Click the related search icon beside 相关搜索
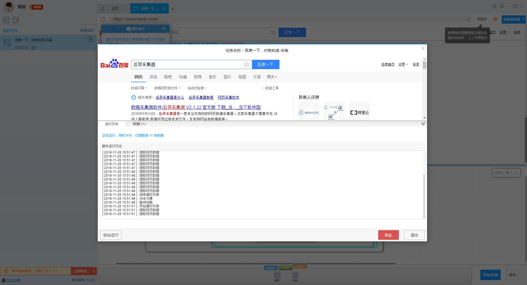This screenshot has height=285, width=527. click(133, 97)
